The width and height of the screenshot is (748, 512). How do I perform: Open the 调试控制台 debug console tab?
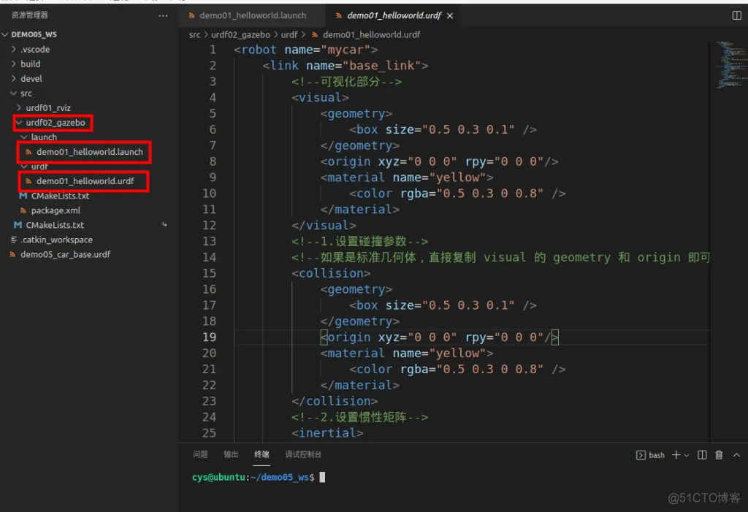[x=303, y=454]
